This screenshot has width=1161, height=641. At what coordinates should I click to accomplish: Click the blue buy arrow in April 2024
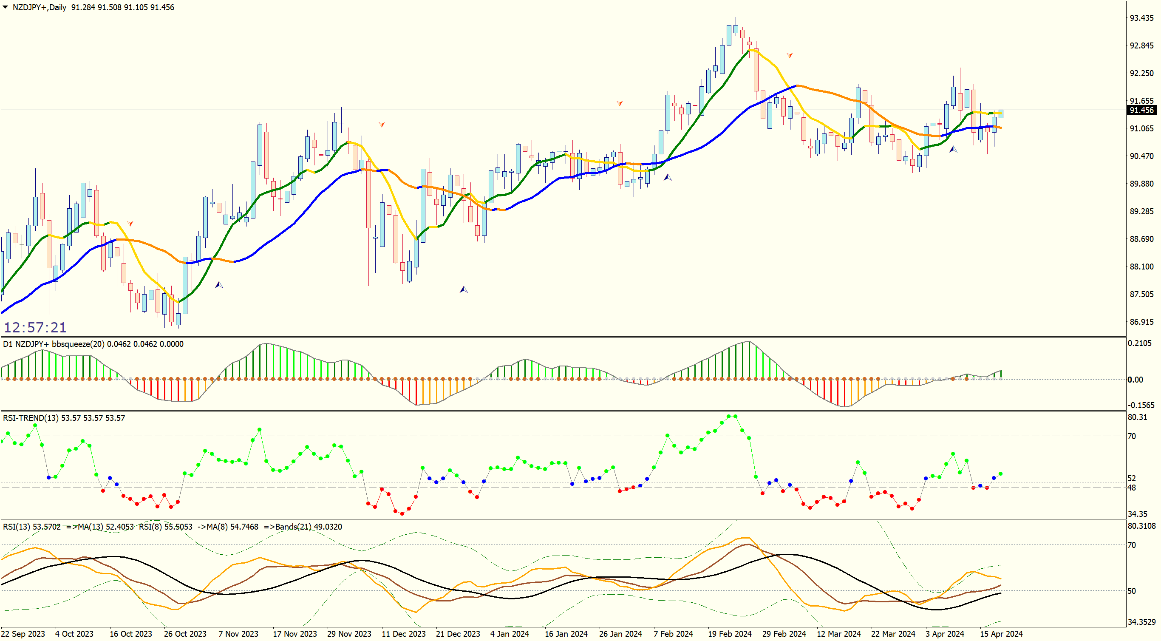953,149
